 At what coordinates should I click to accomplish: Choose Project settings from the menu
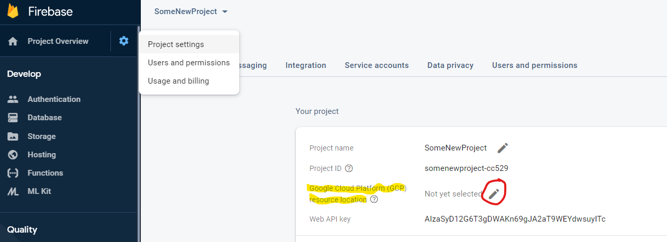[x=189, y=44]
